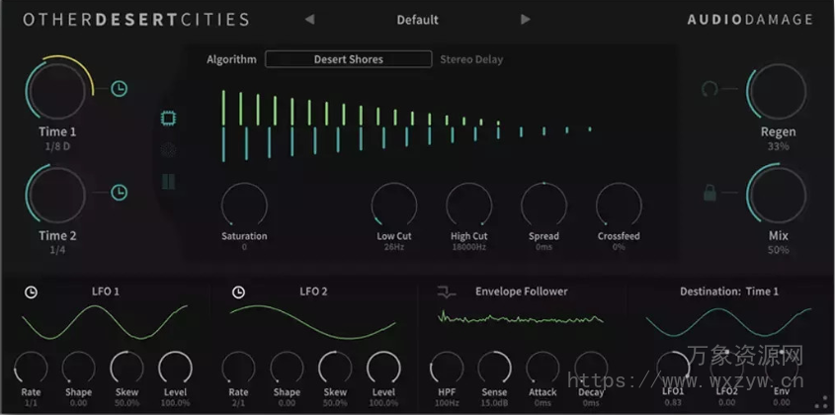Click the LFO 1 Shape knob
The image size is (835, 415).
point(79,368)
